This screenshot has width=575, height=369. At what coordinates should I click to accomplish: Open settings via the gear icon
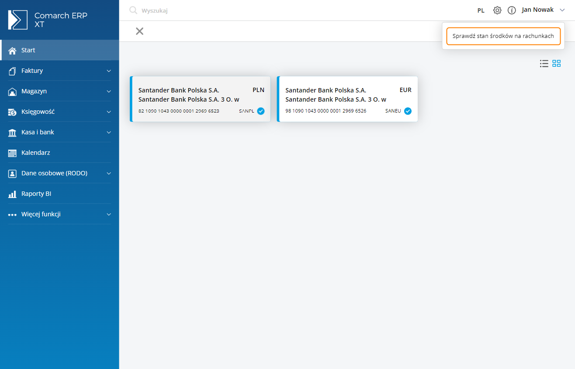pyautogui.click(x=497, y=10)
